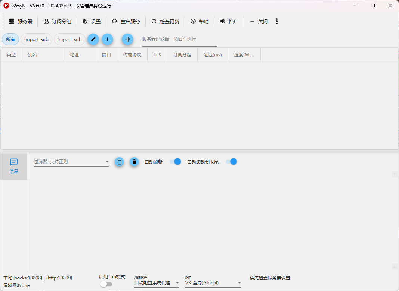Close the v2rayN window
This screenshot has width=399, height=291.
390,6
